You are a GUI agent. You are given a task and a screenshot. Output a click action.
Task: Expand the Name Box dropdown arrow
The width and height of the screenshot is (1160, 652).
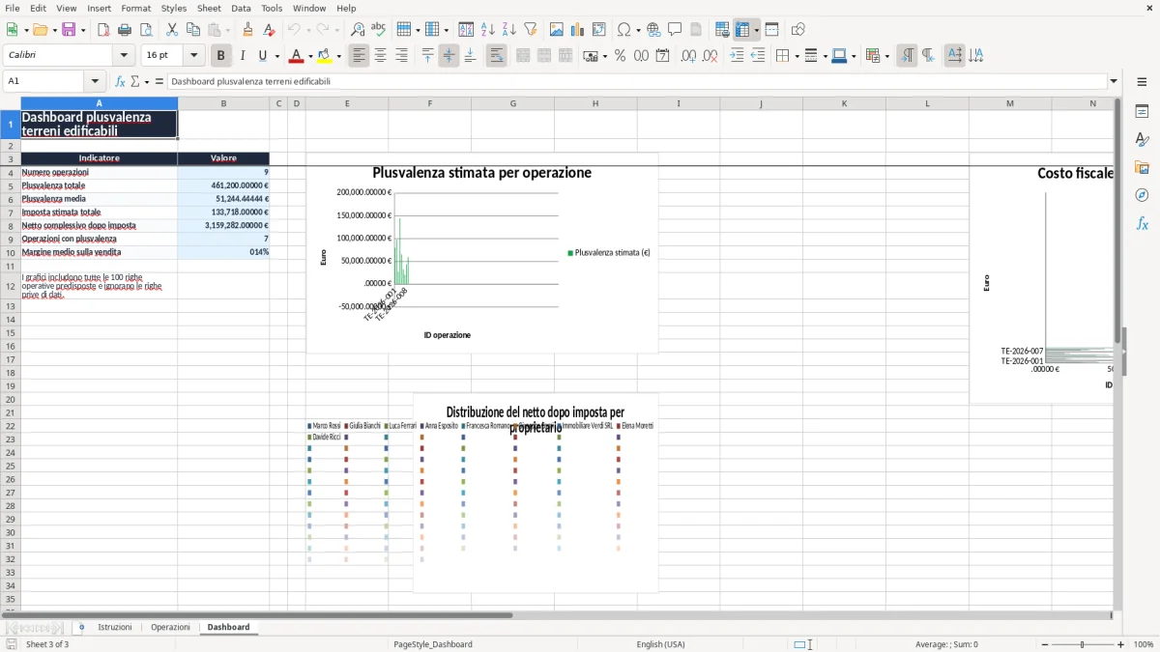(95, 81)
